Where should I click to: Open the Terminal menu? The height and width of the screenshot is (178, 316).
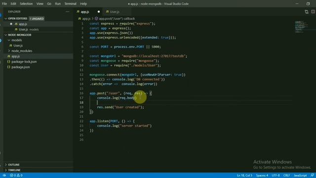[x=70, y=3]
